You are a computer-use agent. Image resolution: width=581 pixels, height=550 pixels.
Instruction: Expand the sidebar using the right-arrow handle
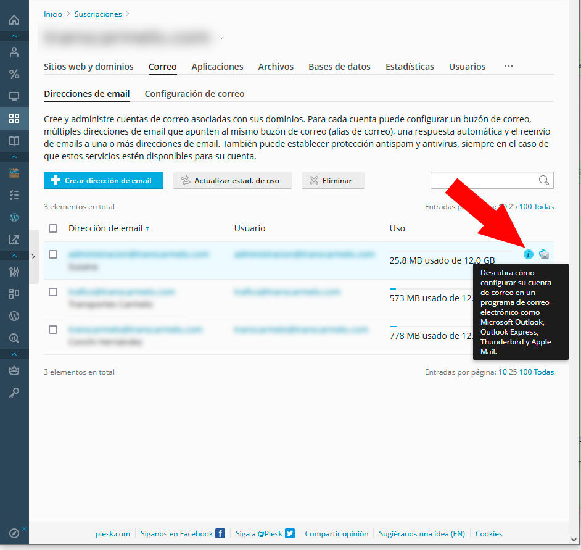[x=33, y=257]
